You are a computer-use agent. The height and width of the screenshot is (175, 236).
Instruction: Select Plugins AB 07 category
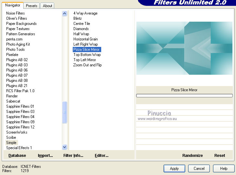(x=17, y=75)
